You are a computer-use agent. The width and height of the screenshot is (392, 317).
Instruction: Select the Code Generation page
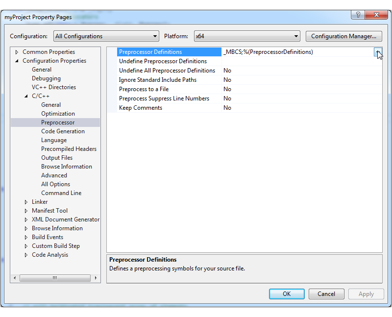pyautogui.click(x=63, y=131)
